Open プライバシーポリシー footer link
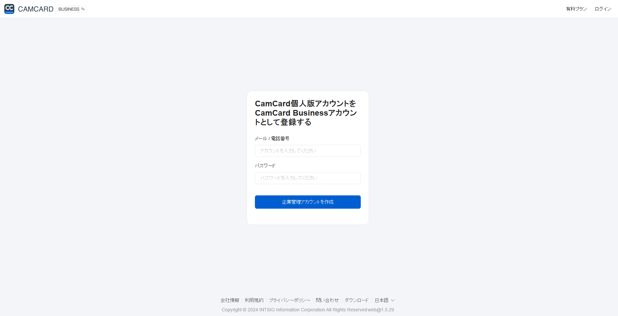 [x=290, y=300]
